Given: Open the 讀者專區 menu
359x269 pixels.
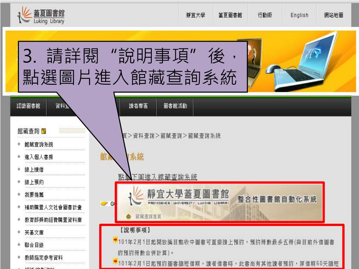Looking at the screenshot, I should [x=138, y=106].
